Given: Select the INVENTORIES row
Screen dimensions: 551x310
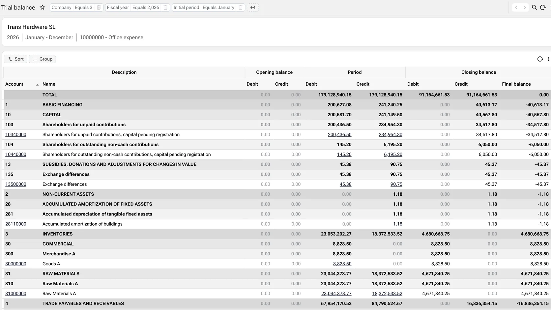Looking at the screenshot, I should [x=277, y=234].
